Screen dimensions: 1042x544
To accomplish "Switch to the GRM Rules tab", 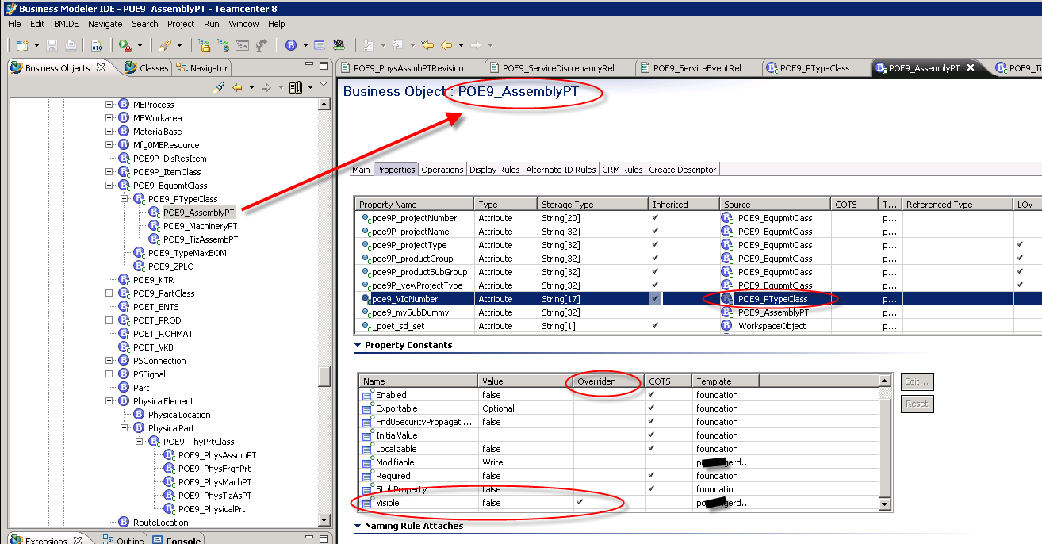I will (x=623, y=170).
